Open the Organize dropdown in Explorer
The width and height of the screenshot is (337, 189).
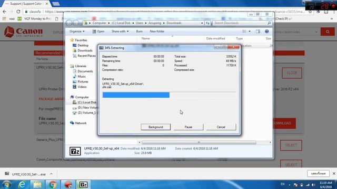[77, 31]
